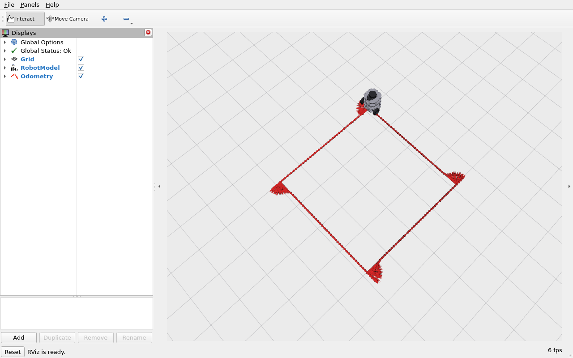Disable the RobotModel display checkbox

point(81,68)
